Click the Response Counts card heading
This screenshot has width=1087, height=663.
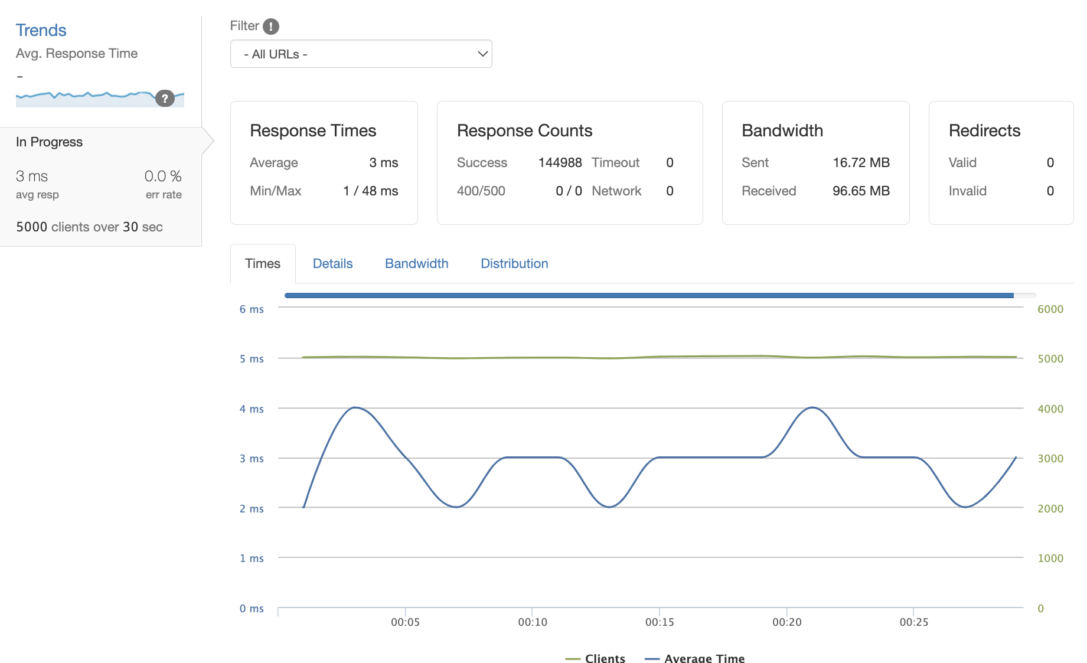pos(524,130)
